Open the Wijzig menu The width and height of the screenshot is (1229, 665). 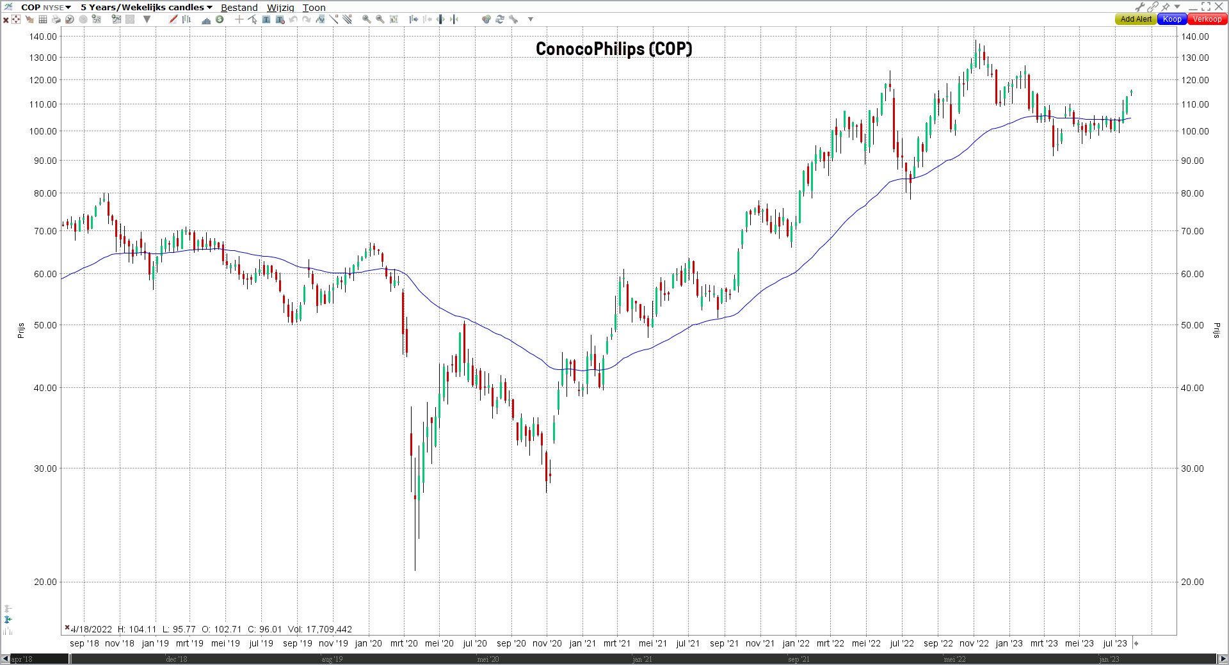pyautogui.click(x=280, y=8)
